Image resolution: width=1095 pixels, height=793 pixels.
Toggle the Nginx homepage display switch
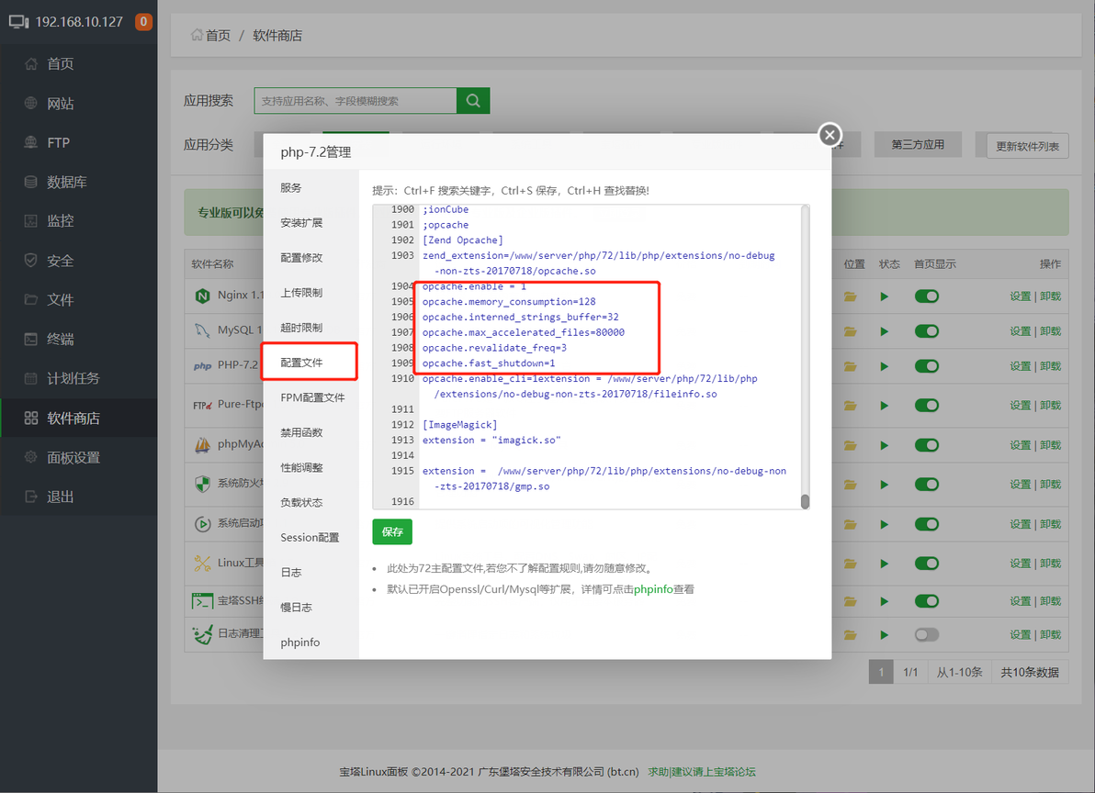coord(927,296)
